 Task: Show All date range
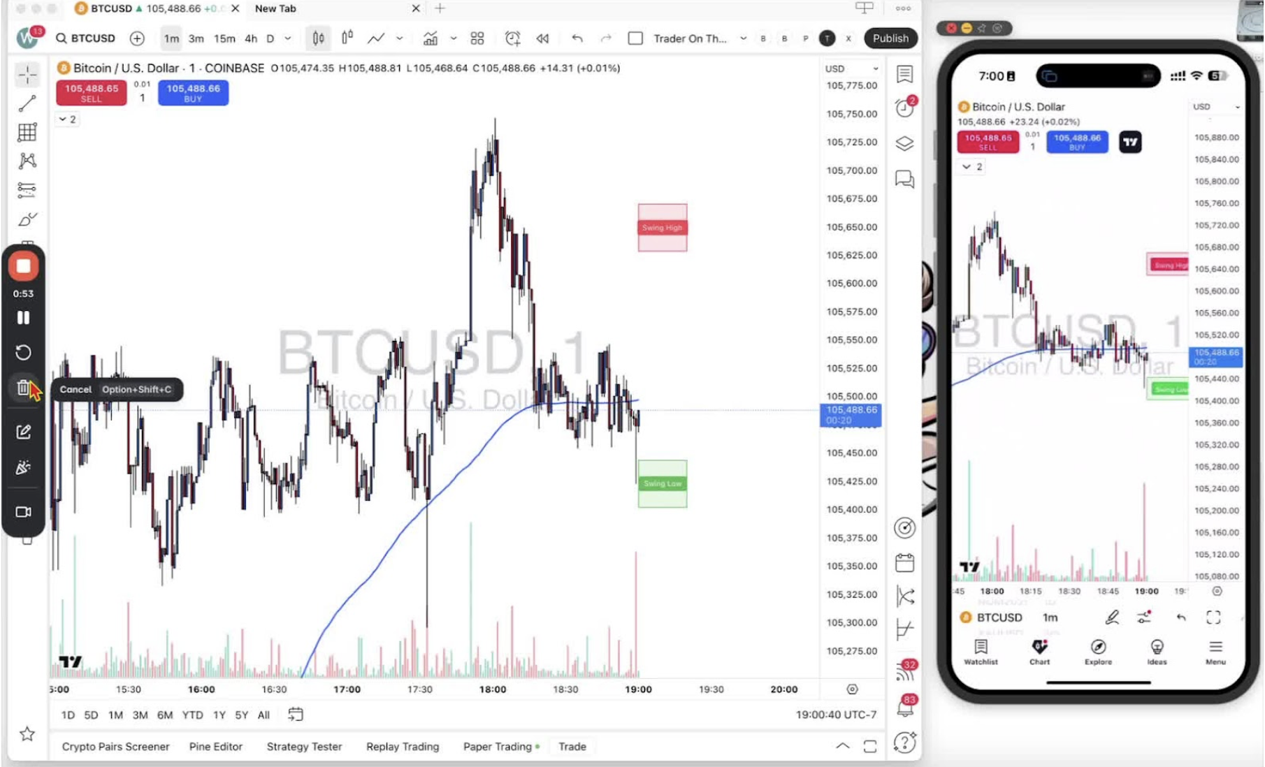click(263, 715)
